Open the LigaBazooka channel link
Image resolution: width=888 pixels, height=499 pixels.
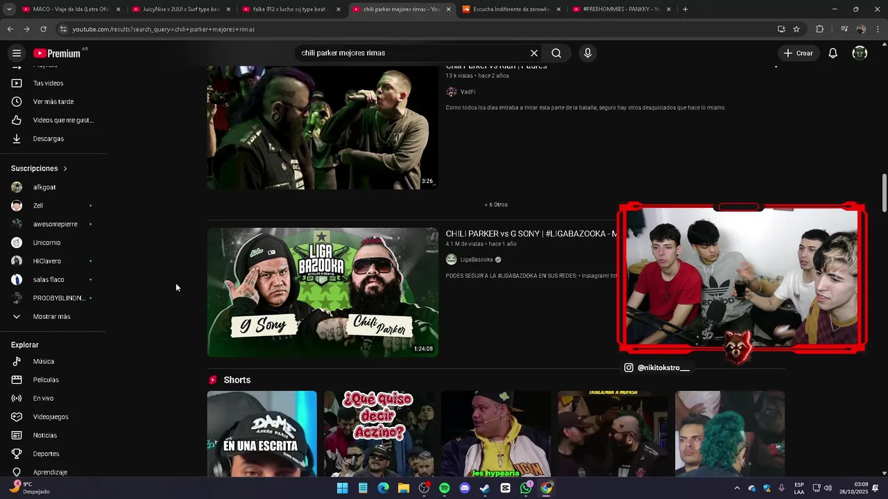(477, 260)
